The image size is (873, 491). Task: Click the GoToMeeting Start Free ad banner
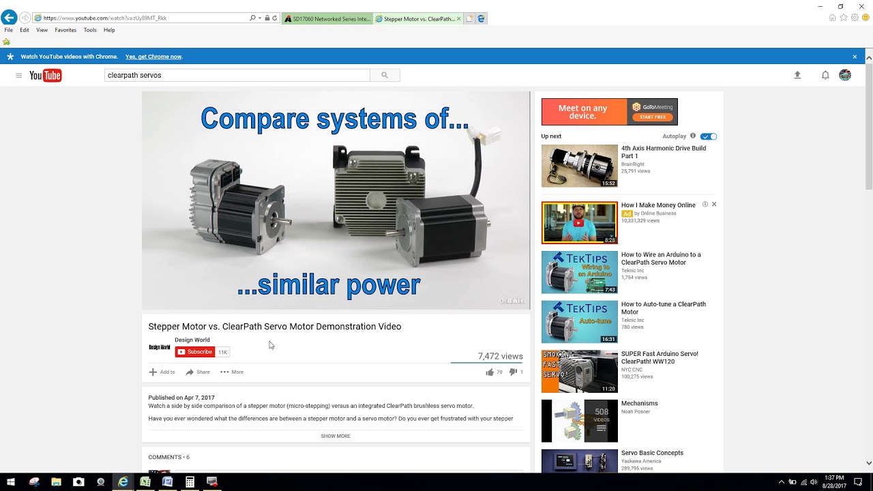610,112
